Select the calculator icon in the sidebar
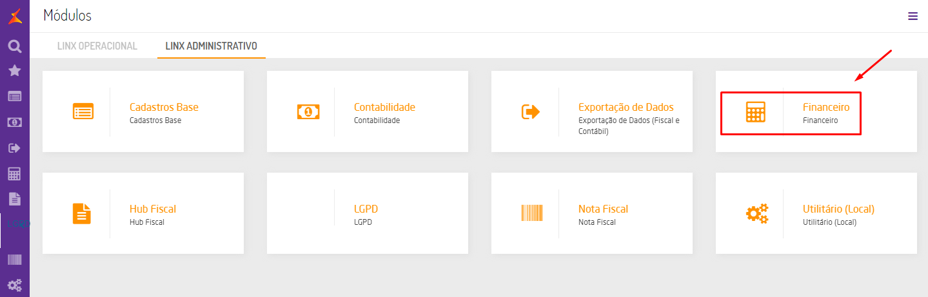The image size is (928, 297). 14,173
